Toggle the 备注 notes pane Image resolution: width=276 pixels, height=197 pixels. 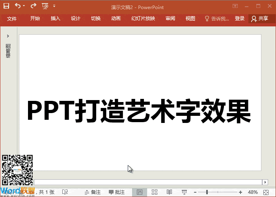tap(93, 192)
